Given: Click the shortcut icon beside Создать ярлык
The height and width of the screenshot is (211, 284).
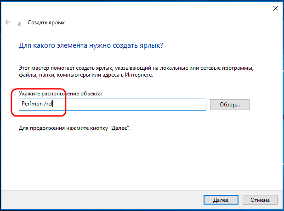Looking at the screenshot, I should tap(19, 24).
